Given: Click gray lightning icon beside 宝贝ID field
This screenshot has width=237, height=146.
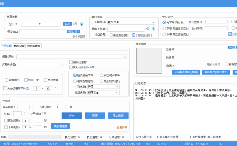Looking at the screenshot, I should [x=75, y=24].
